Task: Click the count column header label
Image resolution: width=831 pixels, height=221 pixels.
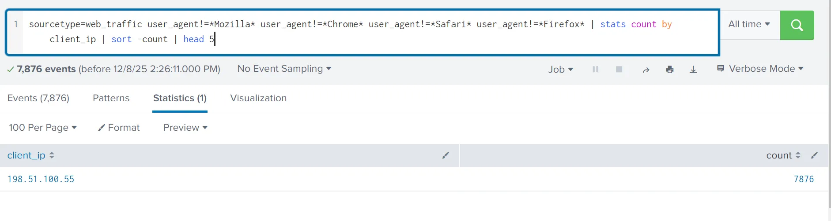Action: coord(779,155)
